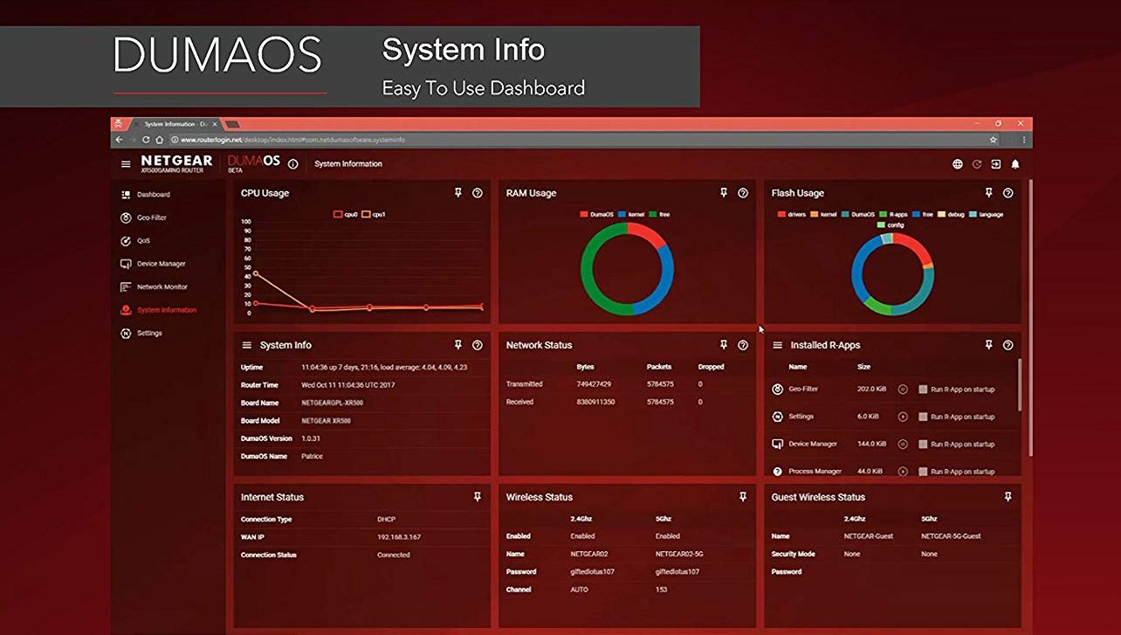Click the WAN IP value 192.168.3.167

(x=399, y=537)
